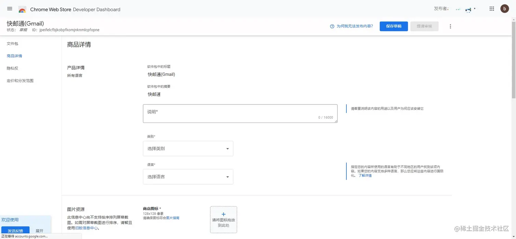
Task: Click the 提请审核 button
Action: [x=424, y=26]
